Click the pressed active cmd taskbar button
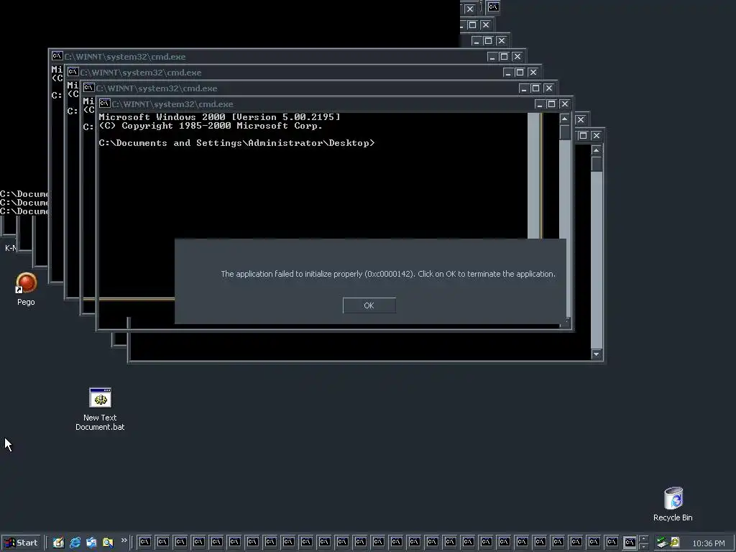Screen dimensions: 736x552 pos(630,543)
